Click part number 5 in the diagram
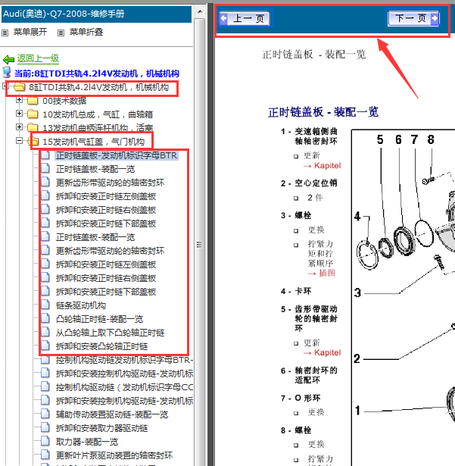The width and height of the screenshot is (455, 466). coord(380,139)
